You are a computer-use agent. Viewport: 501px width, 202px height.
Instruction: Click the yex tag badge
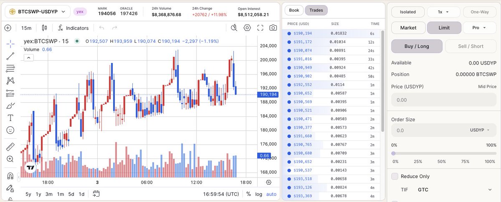[x=80, y=12]
